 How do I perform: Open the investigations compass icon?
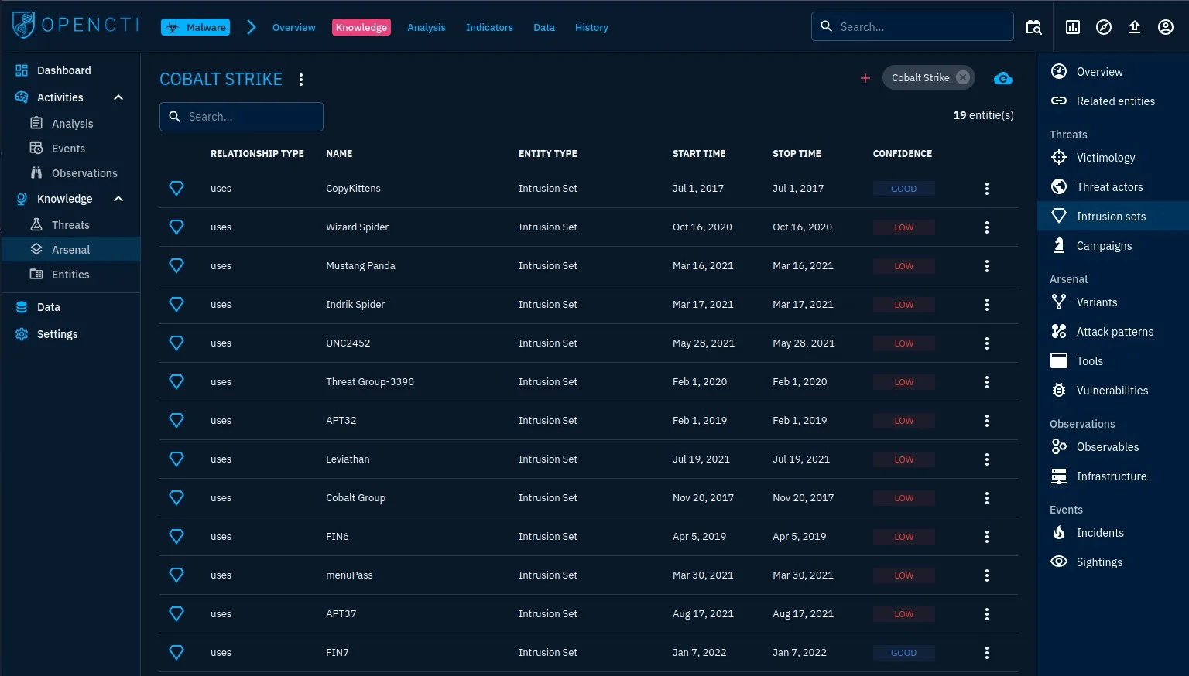pos(1104,27)
